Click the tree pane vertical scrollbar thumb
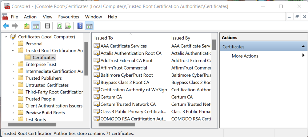Screen dimensions: 308x137 click(x=86, y=59)
